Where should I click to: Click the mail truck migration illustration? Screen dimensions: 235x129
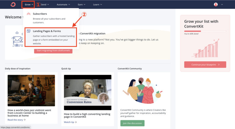(x=17, y=39)
